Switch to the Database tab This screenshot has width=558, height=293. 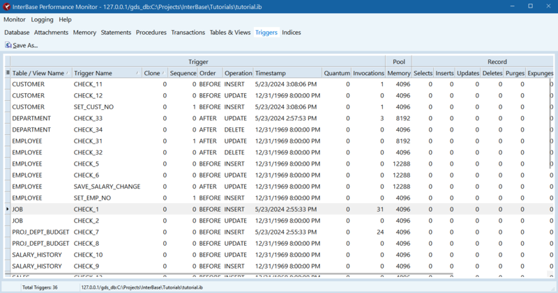tap(17, 32)
